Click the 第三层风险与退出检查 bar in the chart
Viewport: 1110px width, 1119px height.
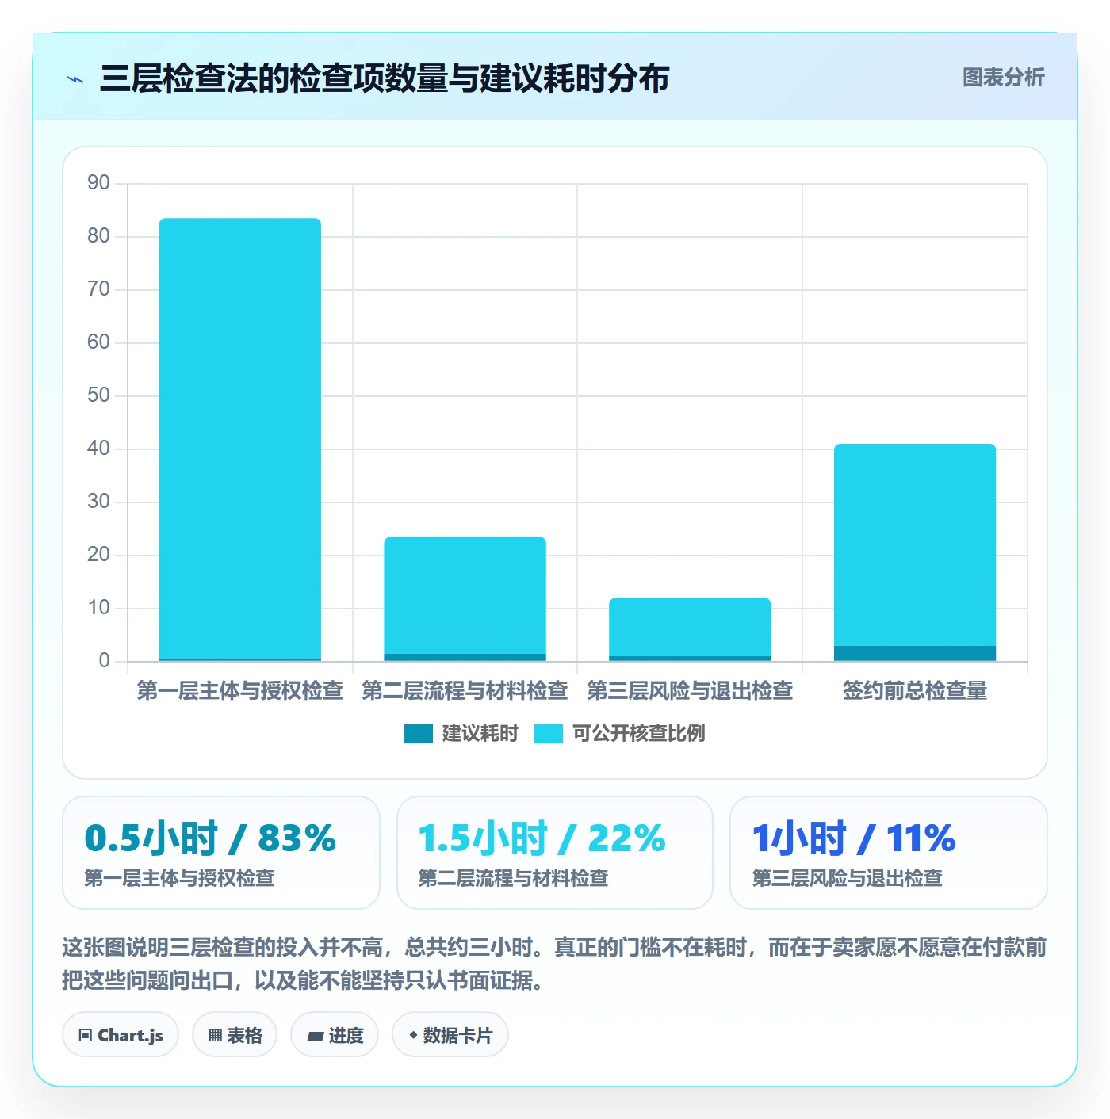(690, 629)
